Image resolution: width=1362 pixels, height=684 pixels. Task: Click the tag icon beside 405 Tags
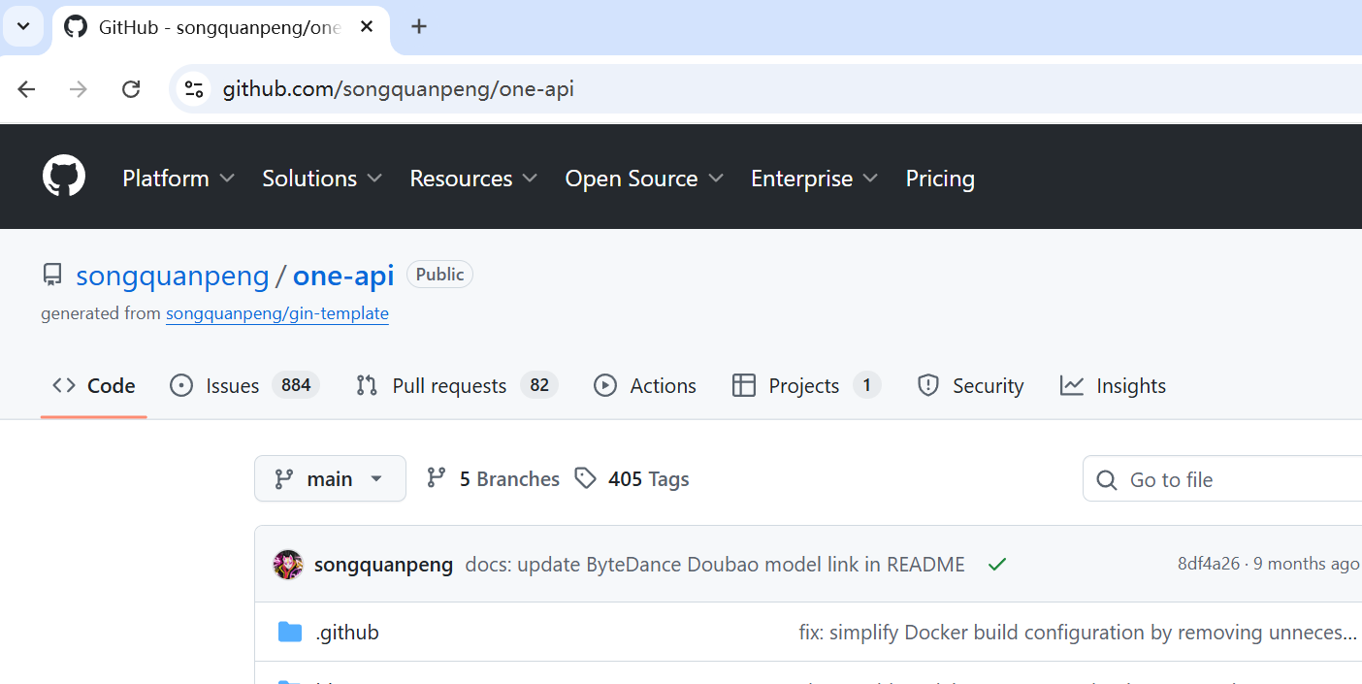pos(585,478)
